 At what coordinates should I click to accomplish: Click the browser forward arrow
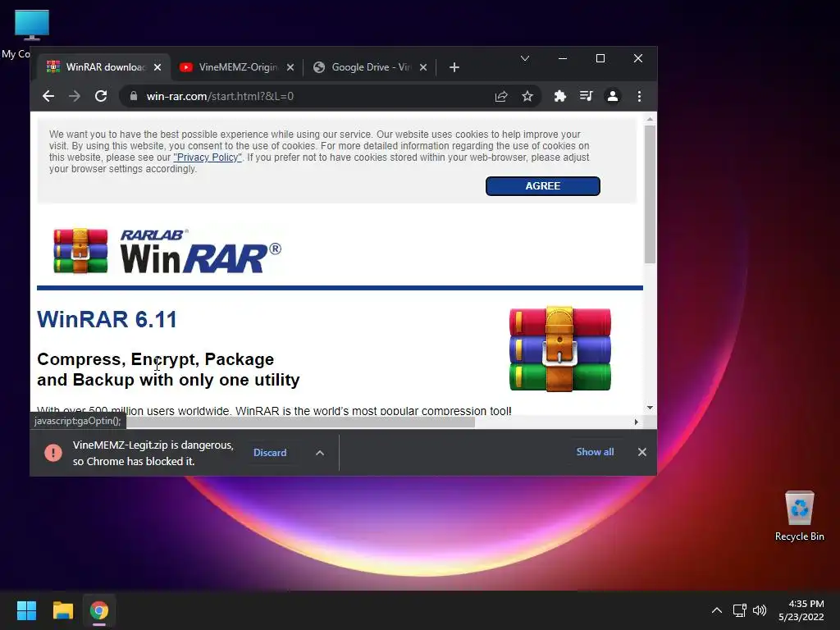tap(75, 97)
